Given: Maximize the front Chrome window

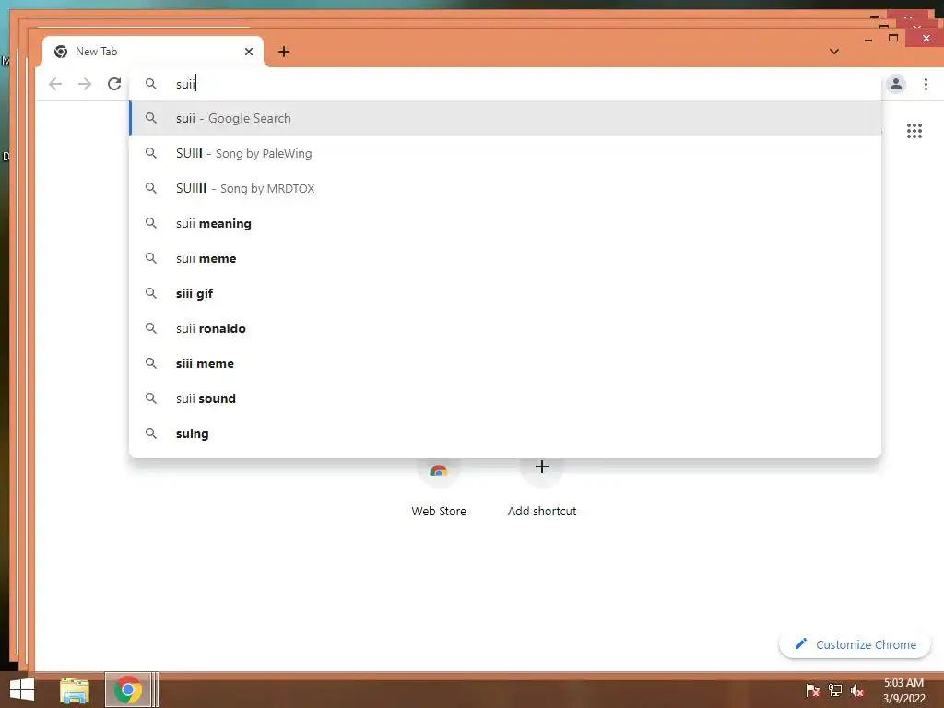Looking at the screenshot, I should pyautogui.click(x=893, y=38).
